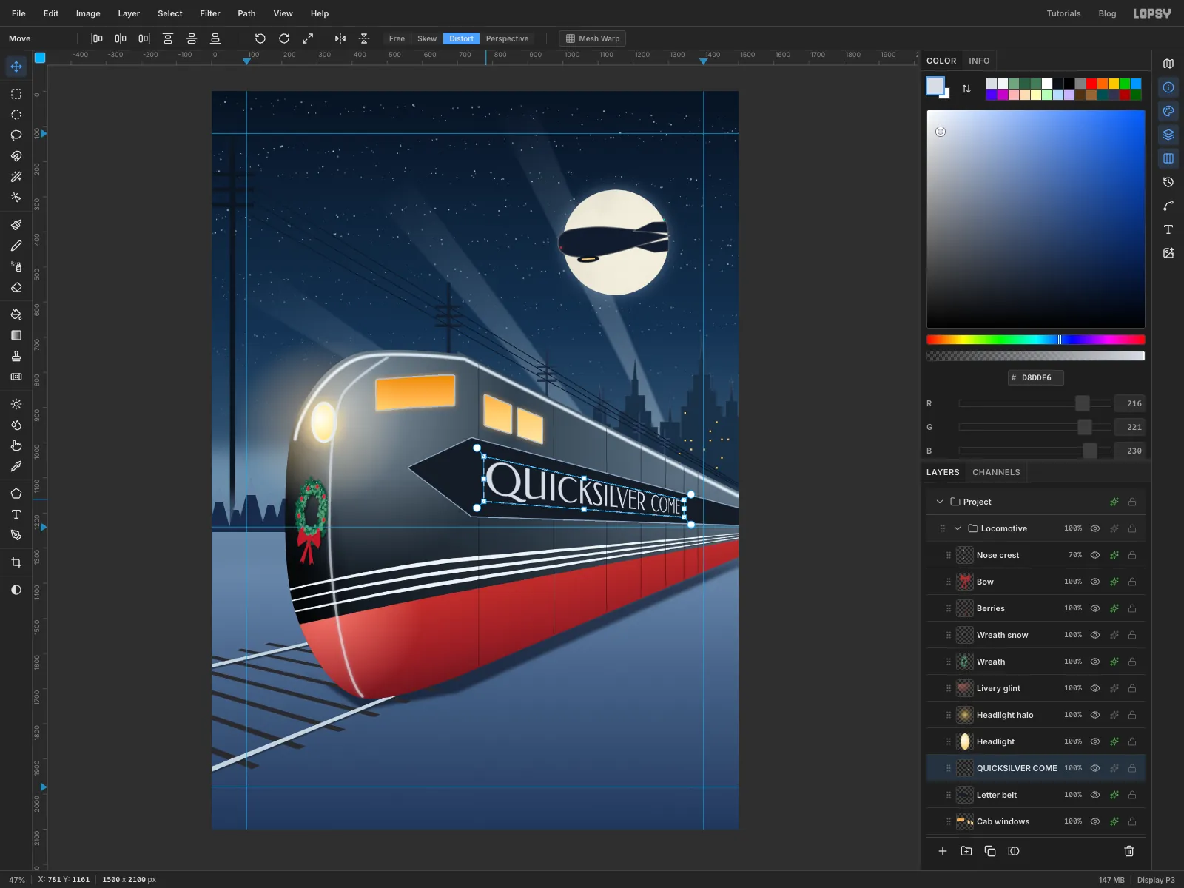Screen dimensions: 1184x888
Task: Activate the Eyedropper tool
Action: [16, 466]
